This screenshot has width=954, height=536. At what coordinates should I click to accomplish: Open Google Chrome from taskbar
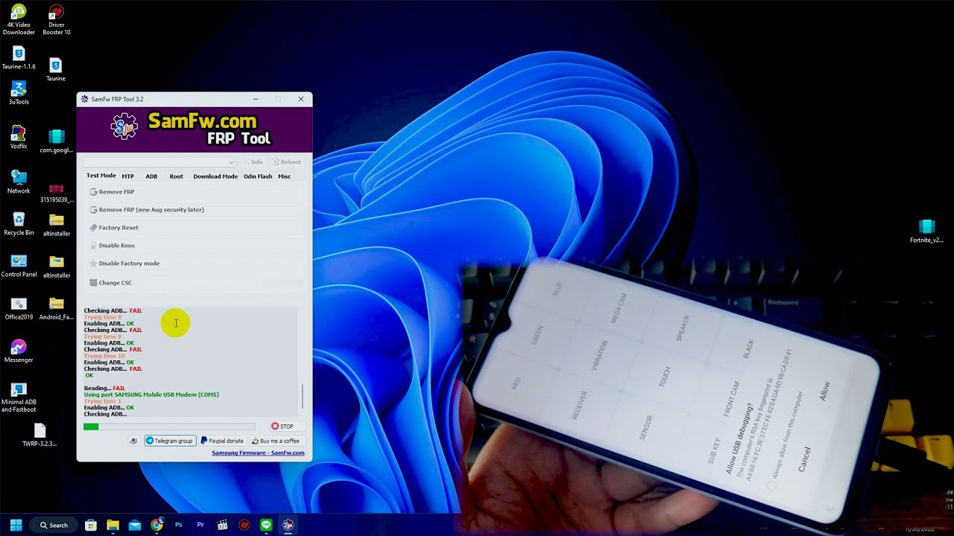157,525
